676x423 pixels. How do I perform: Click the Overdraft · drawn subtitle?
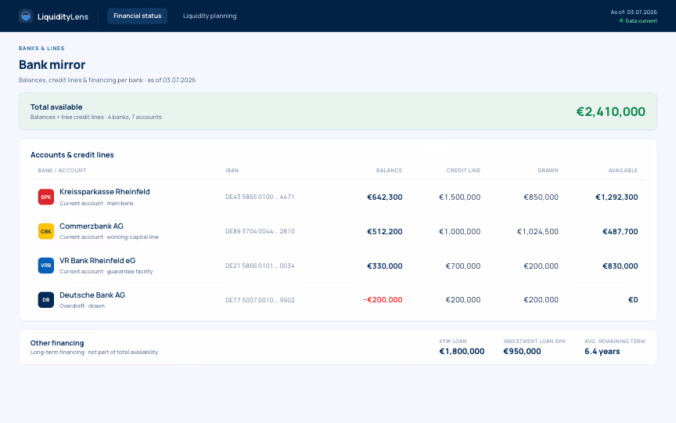[x=82, y=306]
